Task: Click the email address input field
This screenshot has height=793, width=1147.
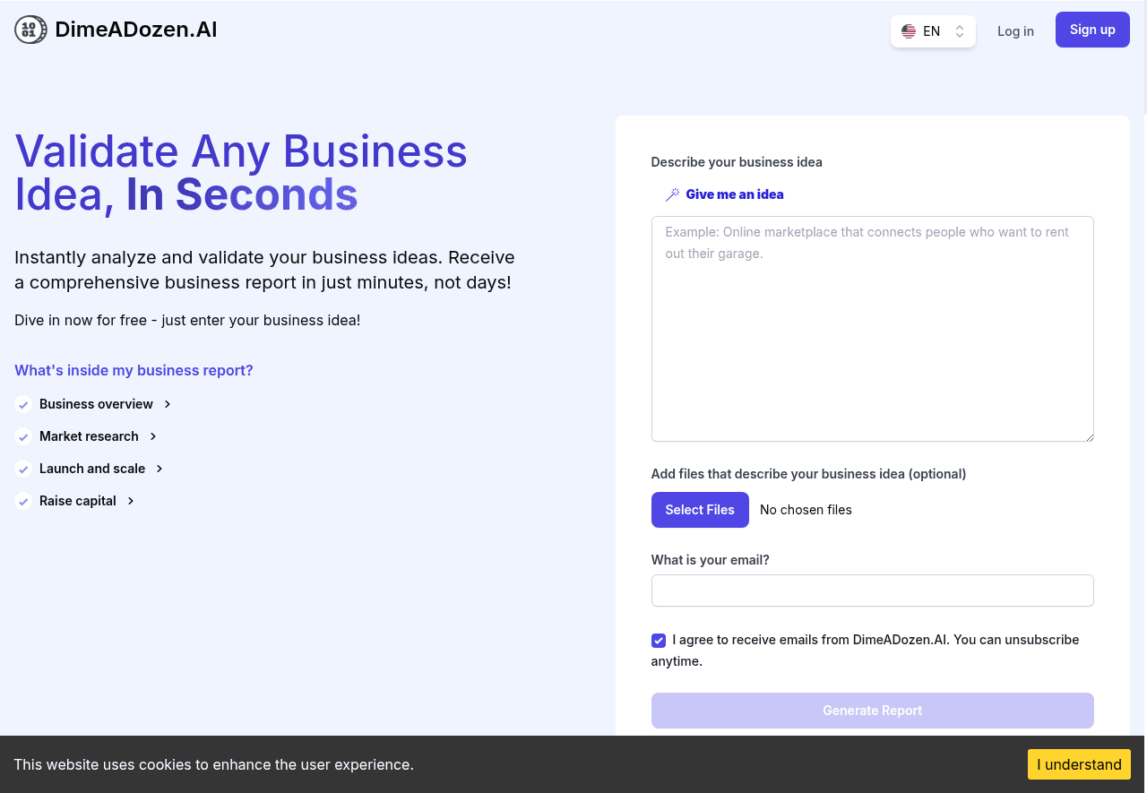Action: pyautogui.click(x=872, y=590)
